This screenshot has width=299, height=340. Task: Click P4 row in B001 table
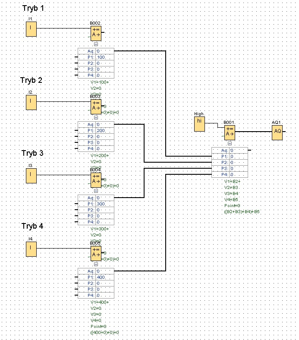(230, 175)
